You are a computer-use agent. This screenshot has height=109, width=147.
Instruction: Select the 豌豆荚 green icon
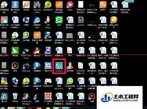pos(15,50)
